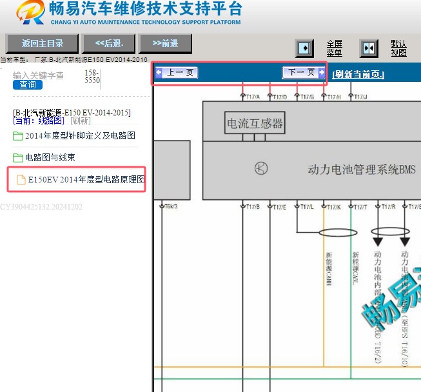Click folder icon beside 电路图与线束
The height and width of the screenshot is (392, 421).
coord(18,157)
